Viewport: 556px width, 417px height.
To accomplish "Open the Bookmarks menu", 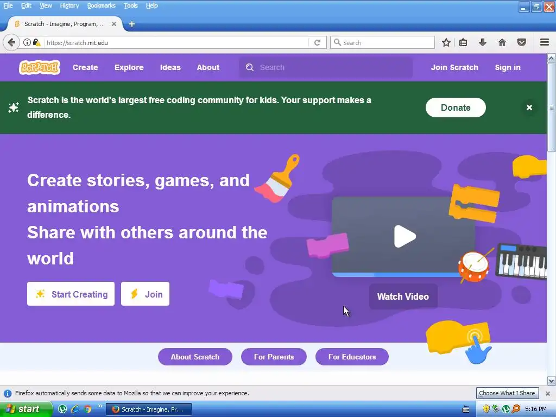I will pyautogui.click(x=101, y=5).
